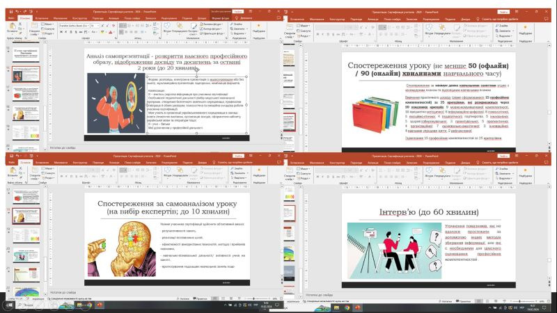
Task: Select slide 17 thumbnail in top-left window
Action: tap(26, 94)
